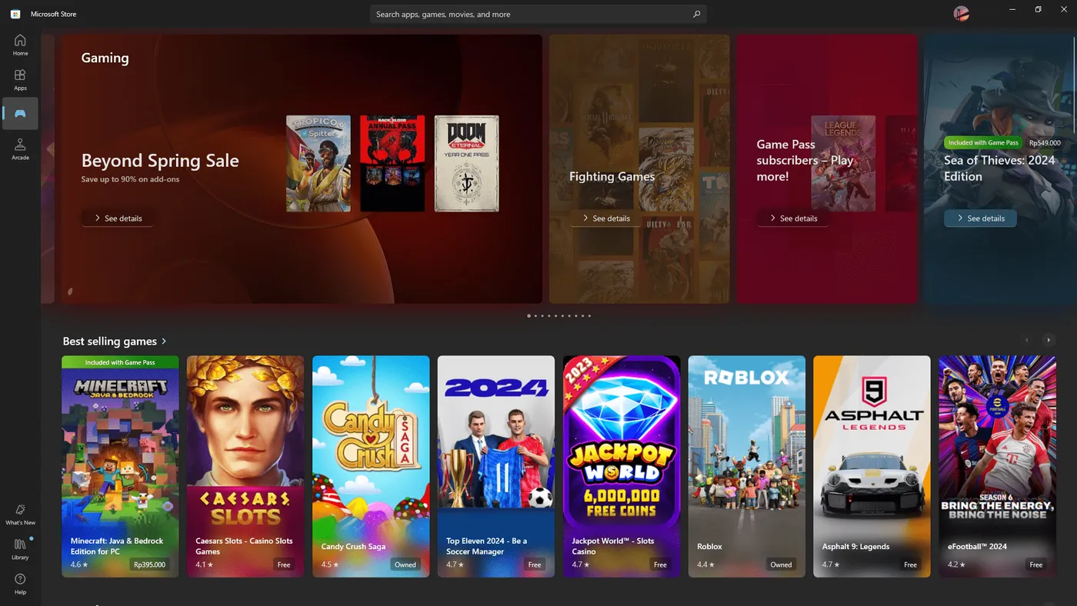
Task: Open Caesars Slots Casino game card
Action: (245, 466)
